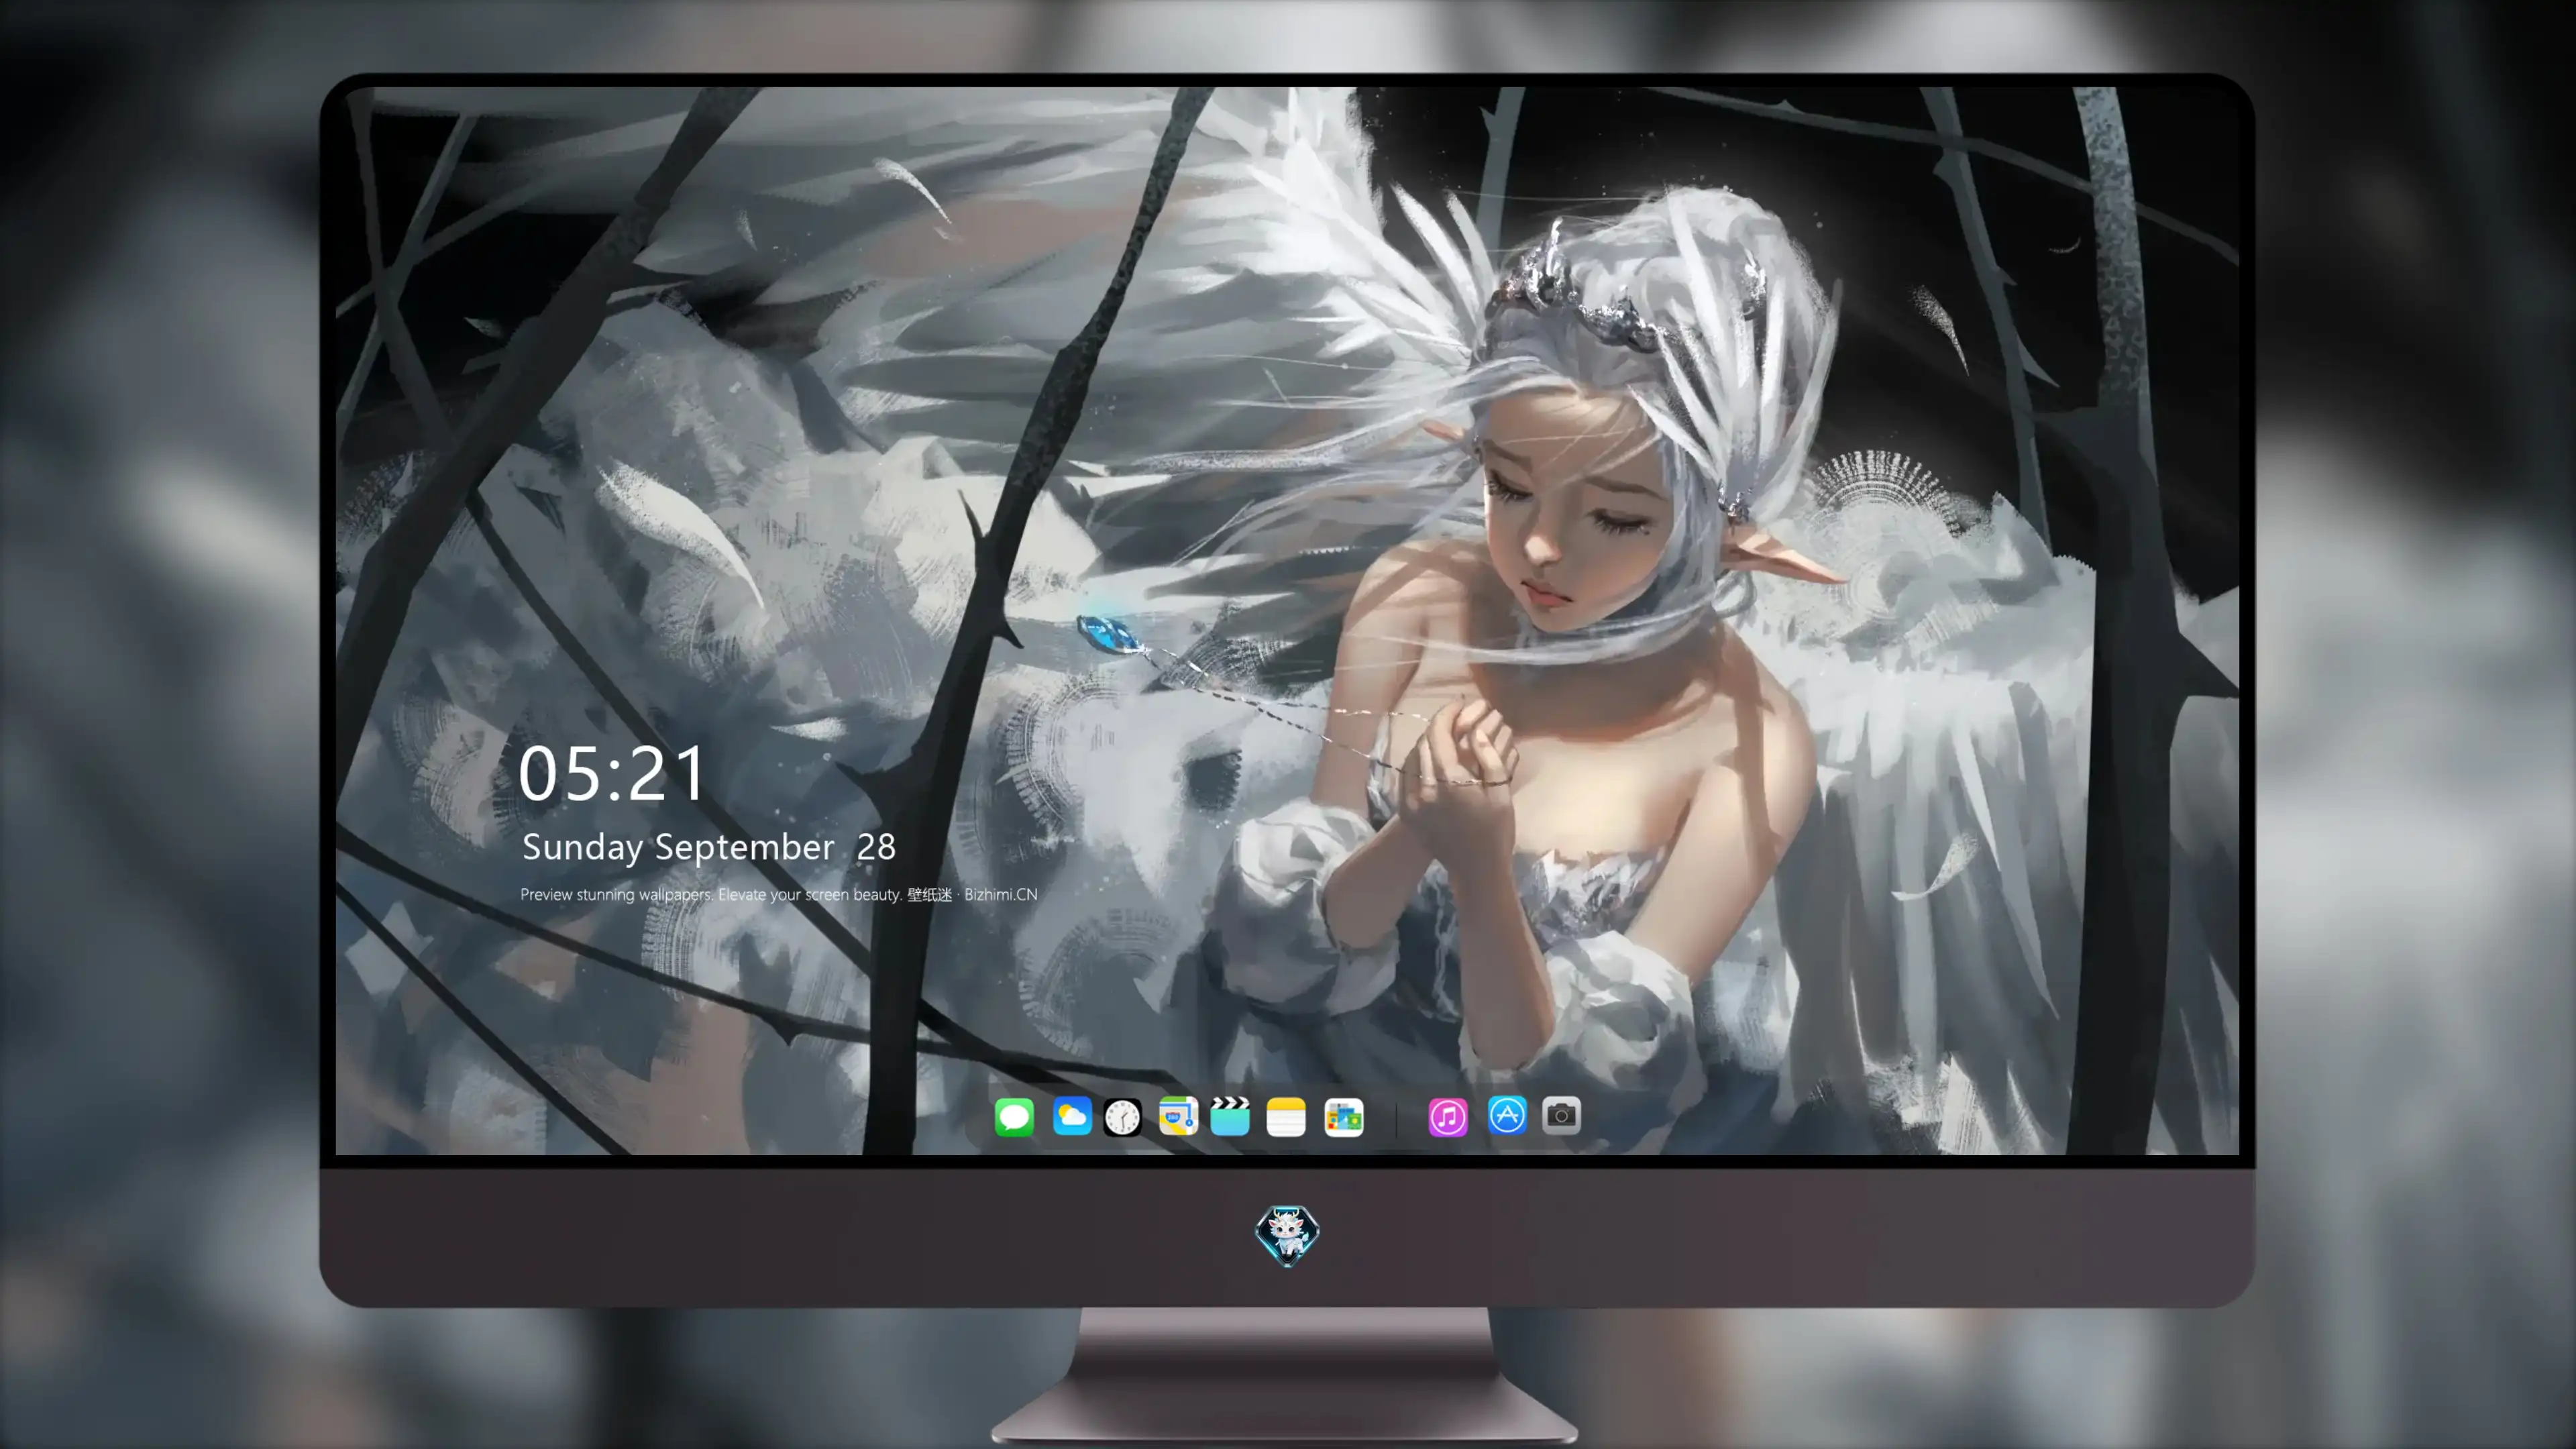Screen dimensions: 2576x1449
Task: Open the Clock app in the dock
Action: [x=1122, y=1117]
